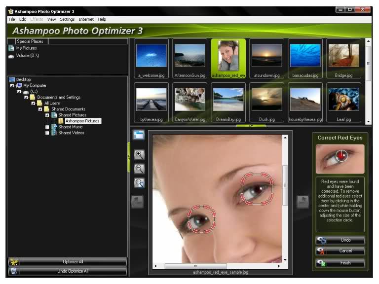The image size is (379, 284).
Task: Select the Leaf.jpg thumbnail
Action: pos(343,103)
